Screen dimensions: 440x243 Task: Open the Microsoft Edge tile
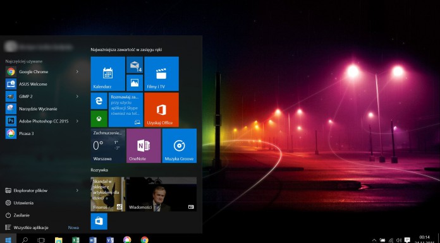click(99, 101)
